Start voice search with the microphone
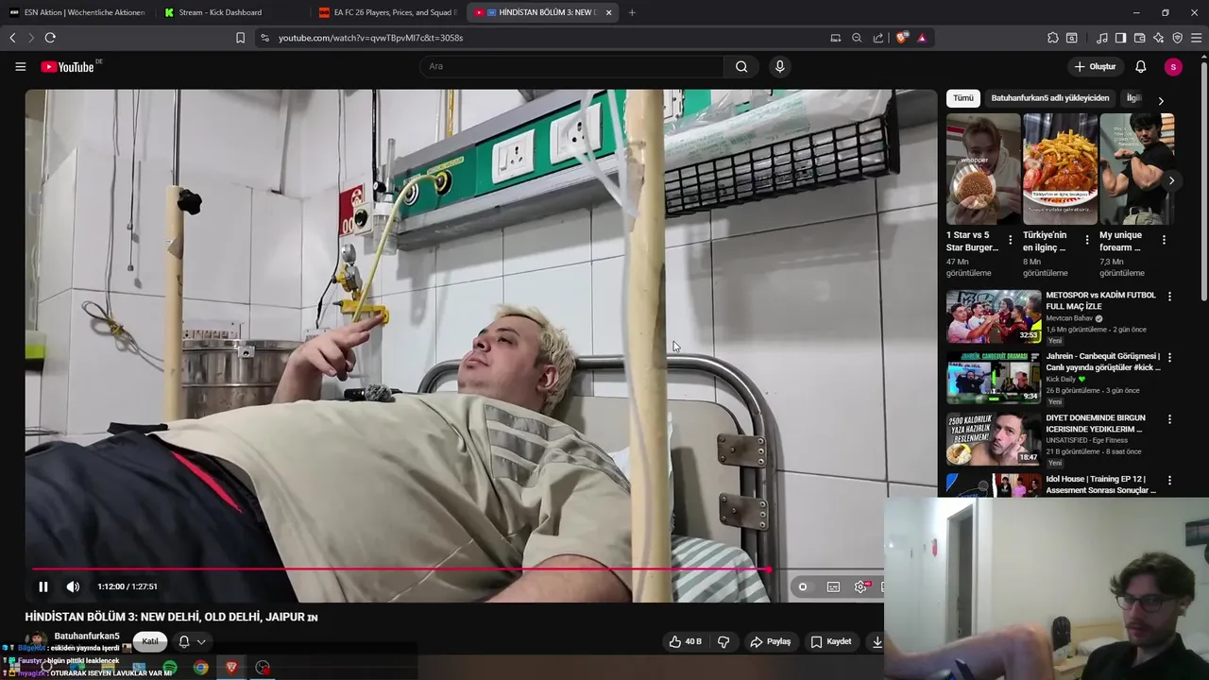 (779, 66)
